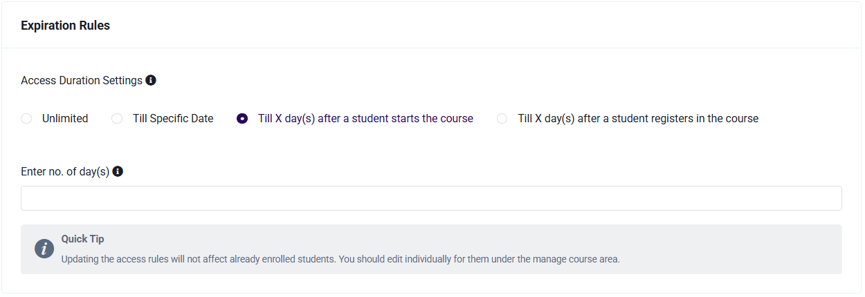Click the word 'Rules' in the section title
The image size is (865, 297).
coord(95,26)
